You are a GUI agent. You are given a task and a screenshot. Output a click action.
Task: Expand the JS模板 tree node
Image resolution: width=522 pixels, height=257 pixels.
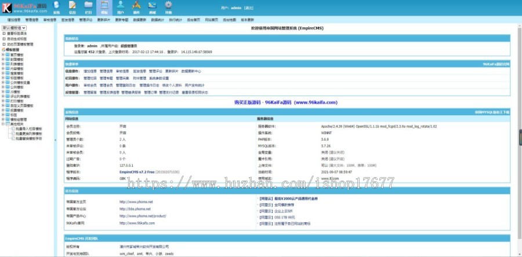(3, 91)
